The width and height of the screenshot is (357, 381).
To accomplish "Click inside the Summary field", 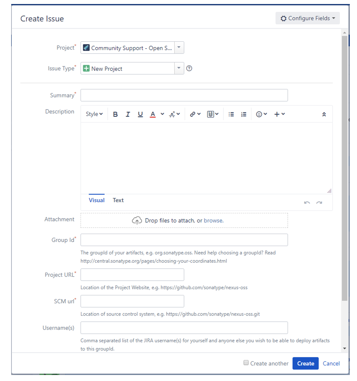I will pyautogui.click(x=184, y=95).
